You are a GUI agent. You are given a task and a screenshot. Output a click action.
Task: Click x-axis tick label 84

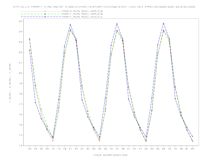click(192, 149)
